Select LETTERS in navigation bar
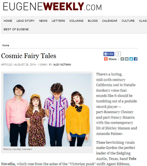The width and height of the screenshot is (147, 166). [58, 21]
